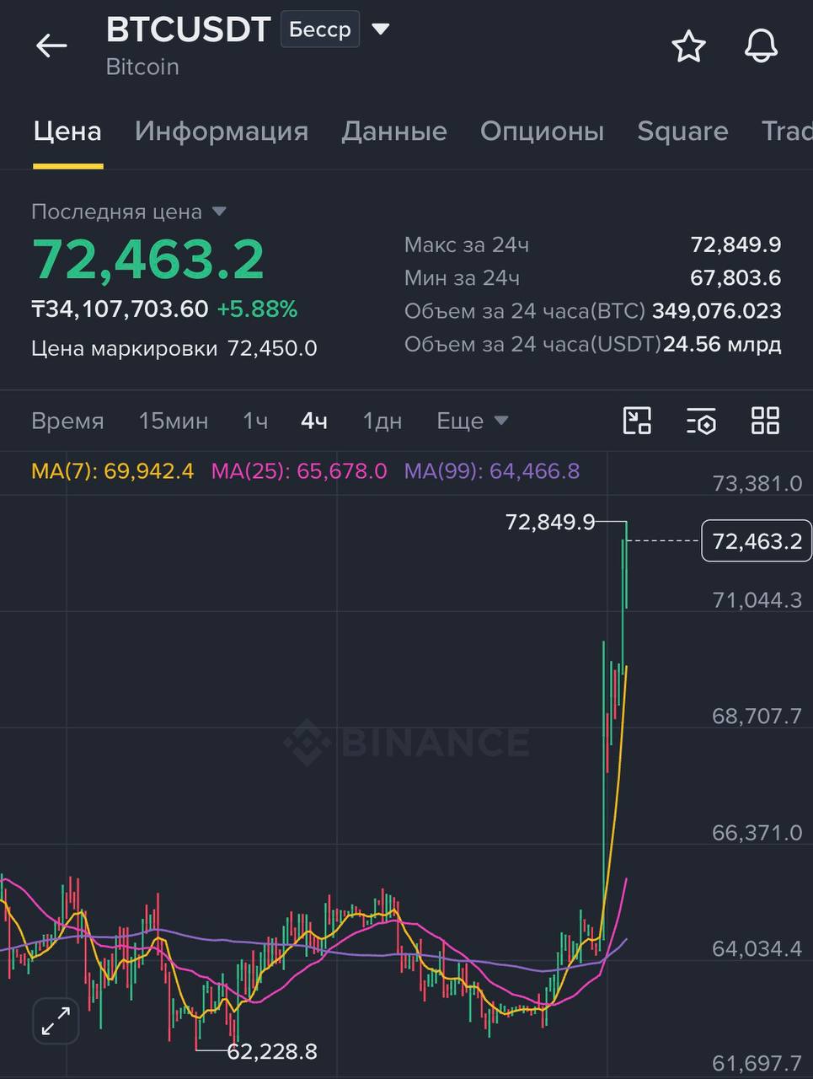Open the four-square grid view icon
Image resolution: width=813 pixels, height=1079 pixels.
765,420
